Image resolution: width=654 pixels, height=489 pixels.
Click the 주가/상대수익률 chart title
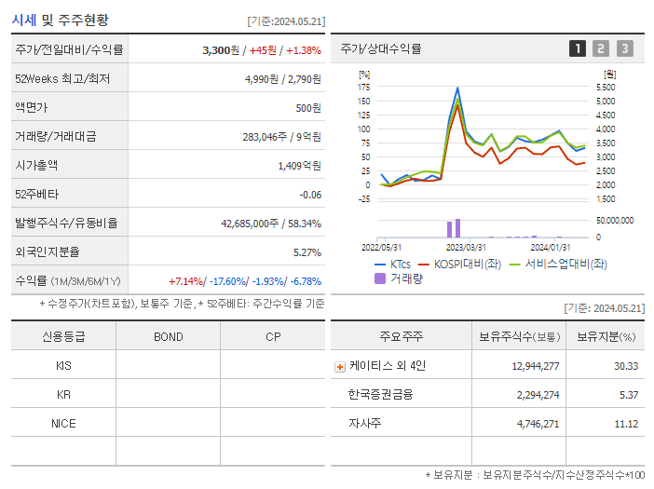click(381, 48)
